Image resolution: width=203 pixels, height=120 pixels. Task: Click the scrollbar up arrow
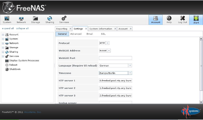[x=201, y=39]
